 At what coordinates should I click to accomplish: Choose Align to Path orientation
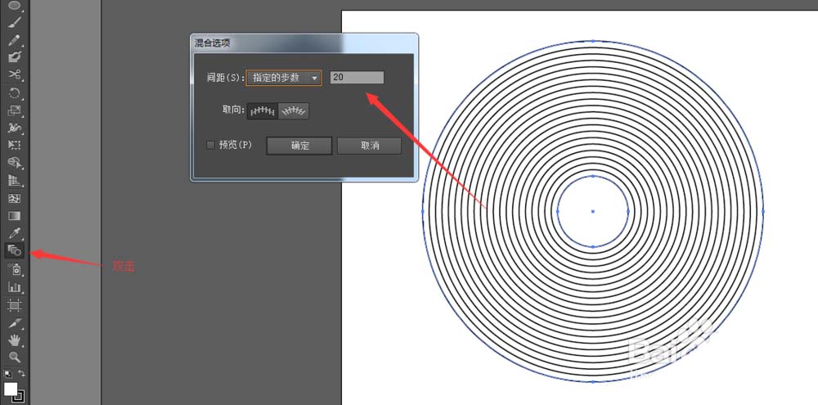point(294,110)
